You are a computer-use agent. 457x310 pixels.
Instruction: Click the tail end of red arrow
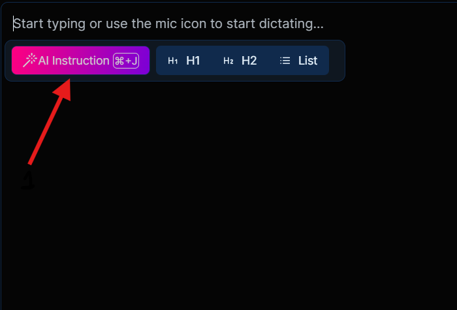point(30,162)
